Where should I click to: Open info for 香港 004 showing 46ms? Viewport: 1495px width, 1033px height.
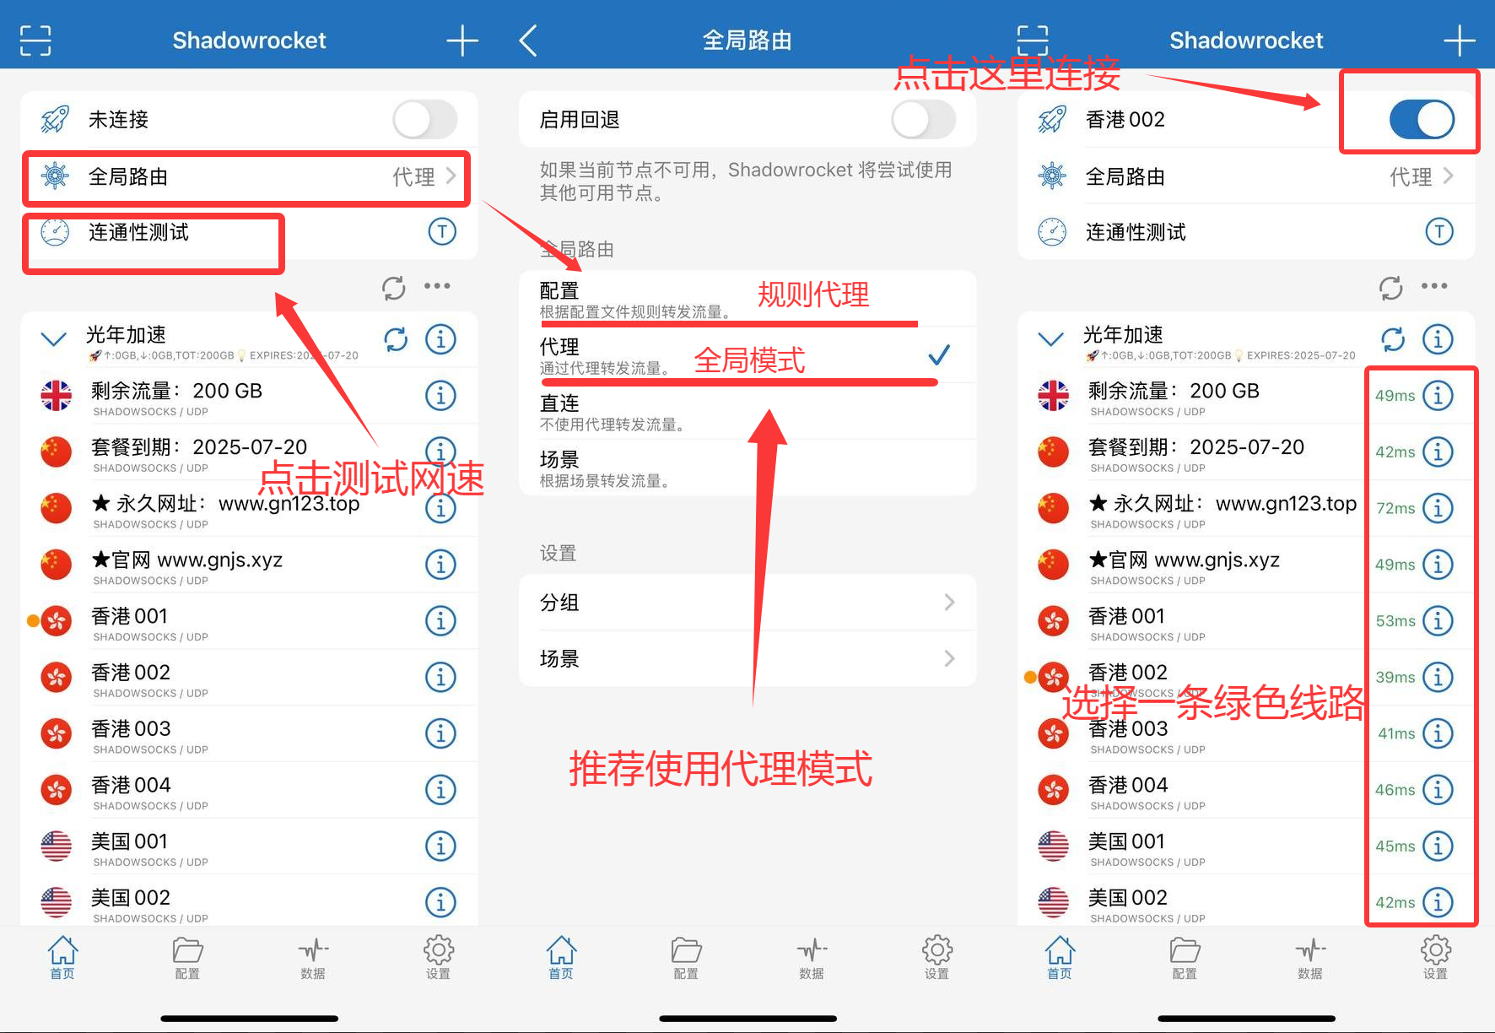[x=1438, y=790]
